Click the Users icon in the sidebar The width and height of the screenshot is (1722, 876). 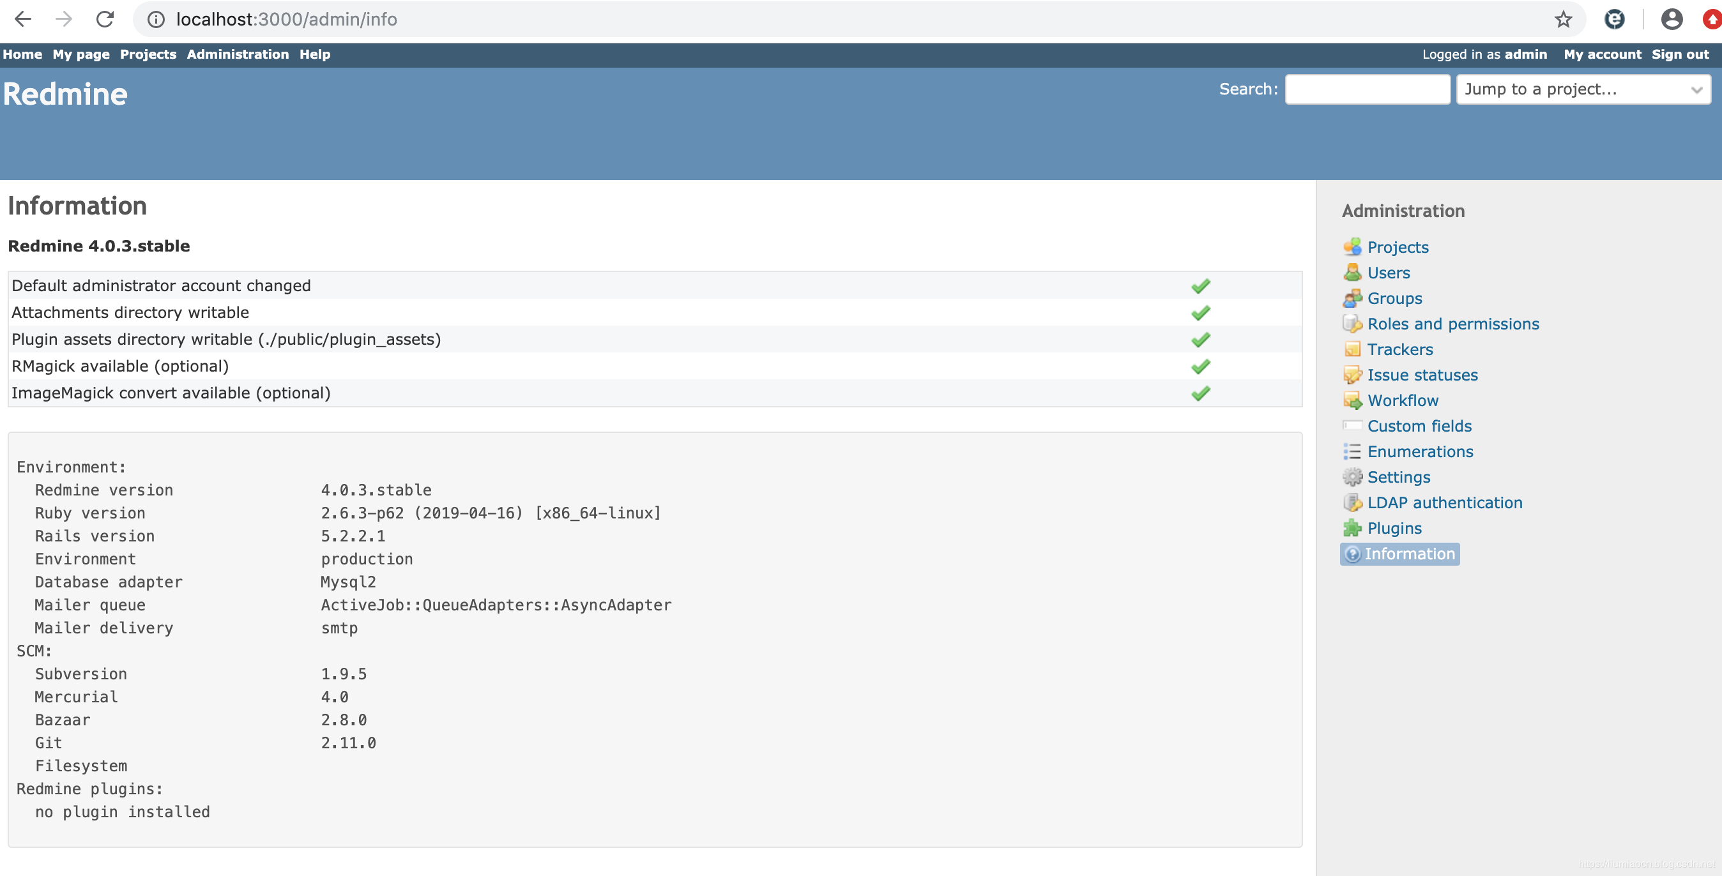click(x=1352, y=273)
